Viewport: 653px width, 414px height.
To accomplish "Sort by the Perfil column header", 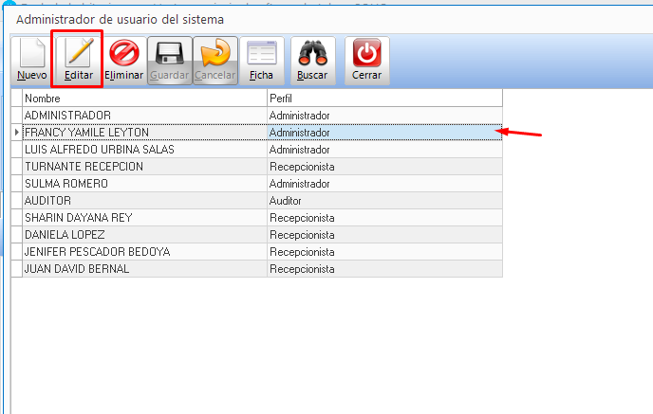I will tap(383, 99).
